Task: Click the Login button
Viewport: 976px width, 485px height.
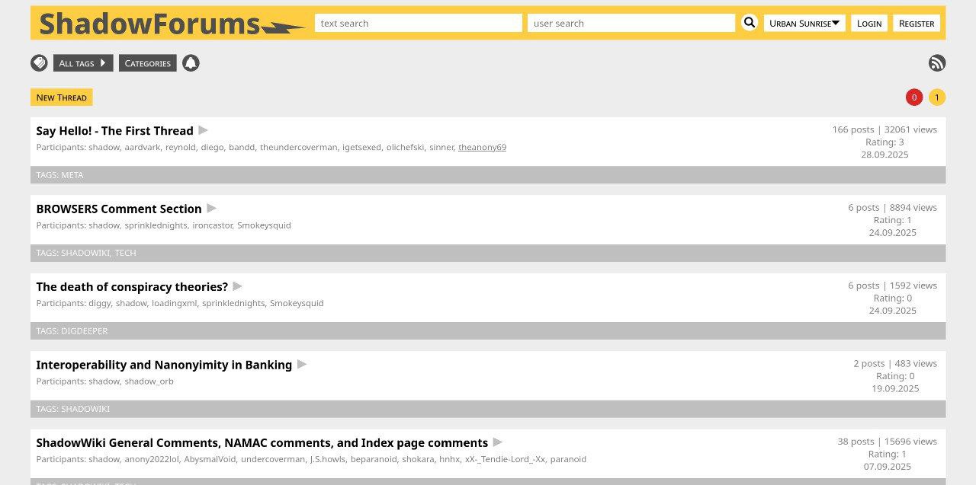Action: point(869,23)
